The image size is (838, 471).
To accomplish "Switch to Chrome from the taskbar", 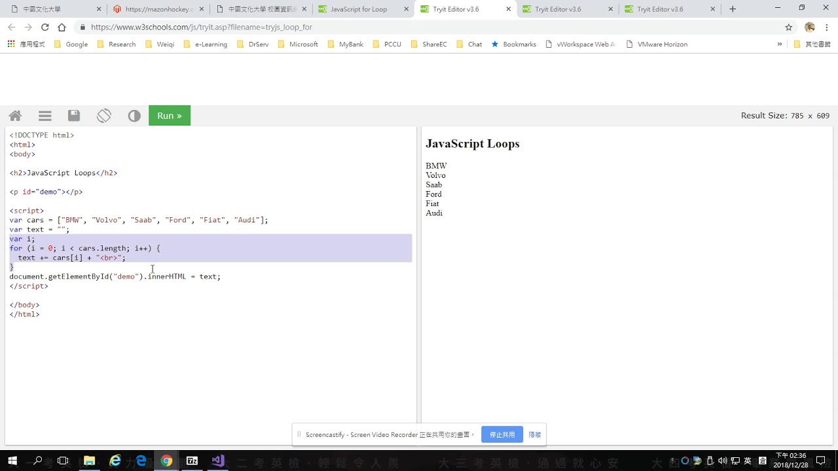I will 166,461.
